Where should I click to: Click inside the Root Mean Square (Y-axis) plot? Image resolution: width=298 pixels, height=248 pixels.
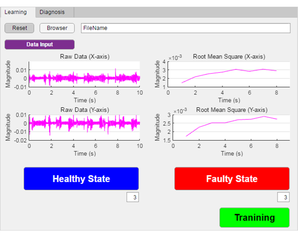(x=231, y=127)
